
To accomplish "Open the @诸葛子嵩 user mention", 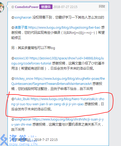I will (x=19, y=28).
